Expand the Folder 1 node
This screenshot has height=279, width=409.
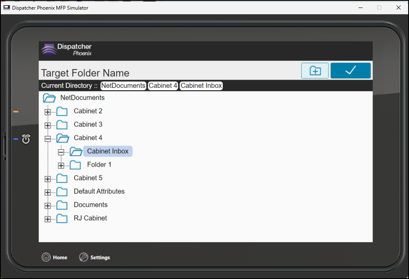(61, 165)
